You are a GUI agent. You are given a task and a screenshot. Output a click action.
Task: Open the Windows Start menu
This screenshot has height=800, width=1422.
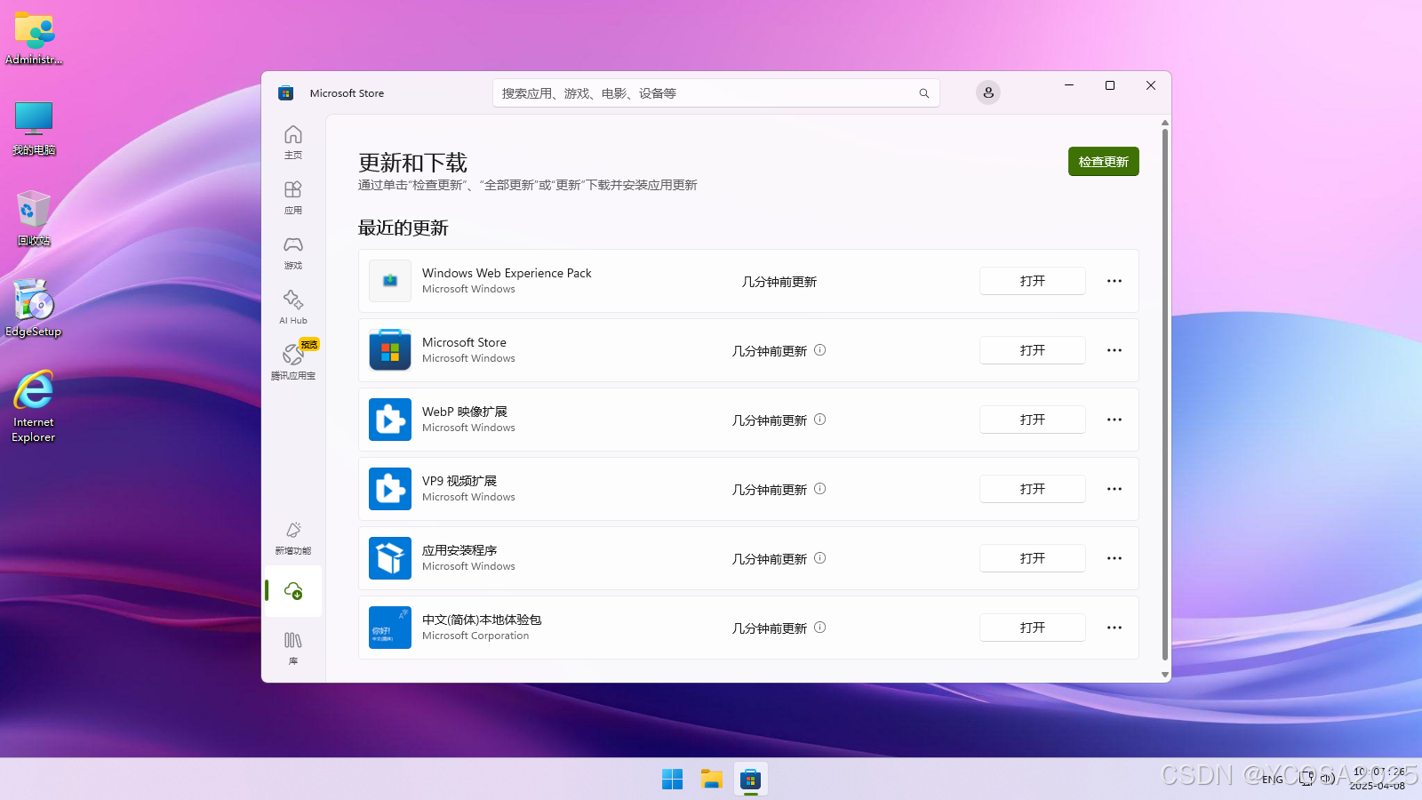pos(673,780)
